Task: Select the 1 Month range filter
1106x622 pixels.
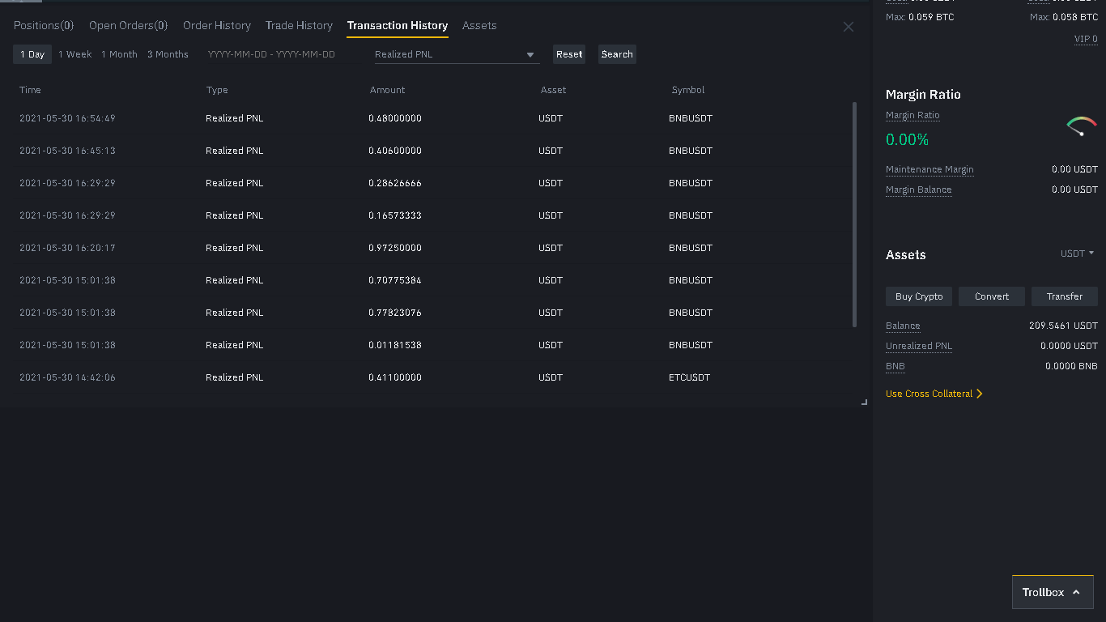Action: (x=119, y=54)
